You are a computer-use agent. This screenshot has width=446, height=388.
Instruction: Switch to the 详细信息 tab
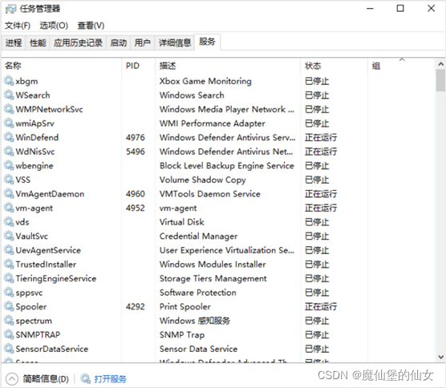pyautogui.click(x=175, y=43)
